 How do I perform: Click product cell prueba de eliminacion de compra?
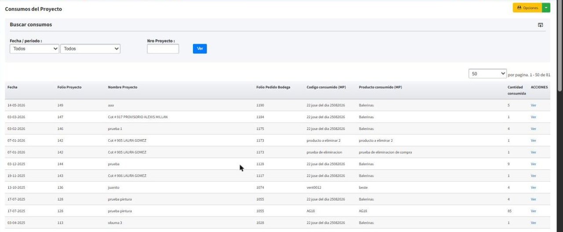tap(385, 152)
